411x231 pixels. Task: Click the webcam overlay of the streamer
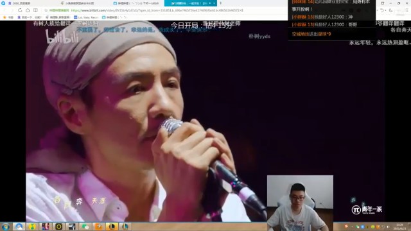[300, 203]
